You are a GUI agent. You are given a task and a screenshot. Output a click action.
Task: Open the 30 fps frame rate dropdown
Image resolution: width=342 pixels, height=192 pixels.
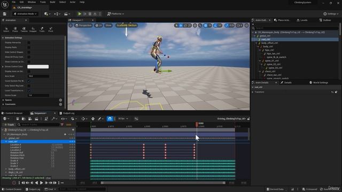coord(123,118)
